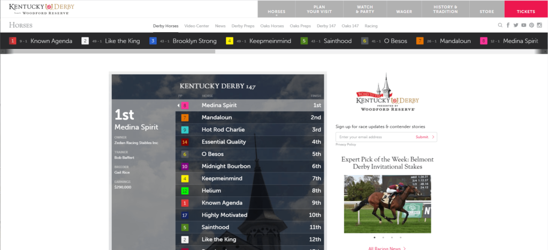Open the Oaks 147 tab
The width and height of the screenshot is (548, 250).
[350, 26]
